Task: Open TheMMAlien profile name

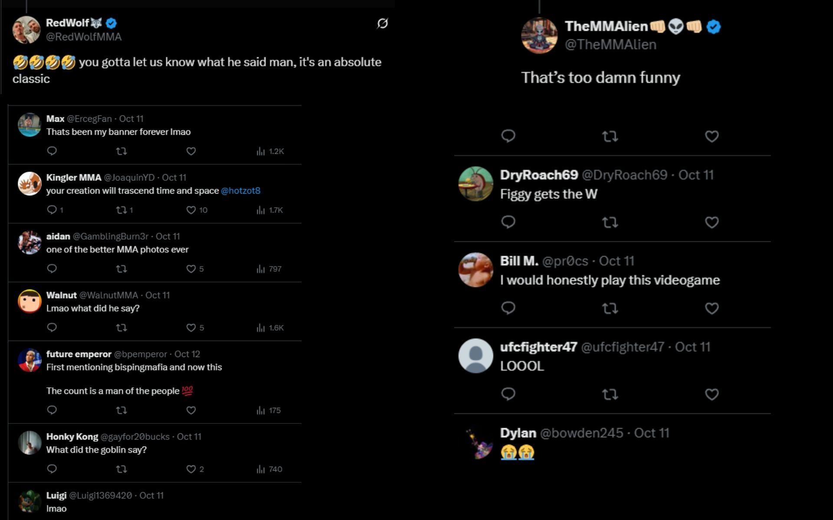Action: 606,26
